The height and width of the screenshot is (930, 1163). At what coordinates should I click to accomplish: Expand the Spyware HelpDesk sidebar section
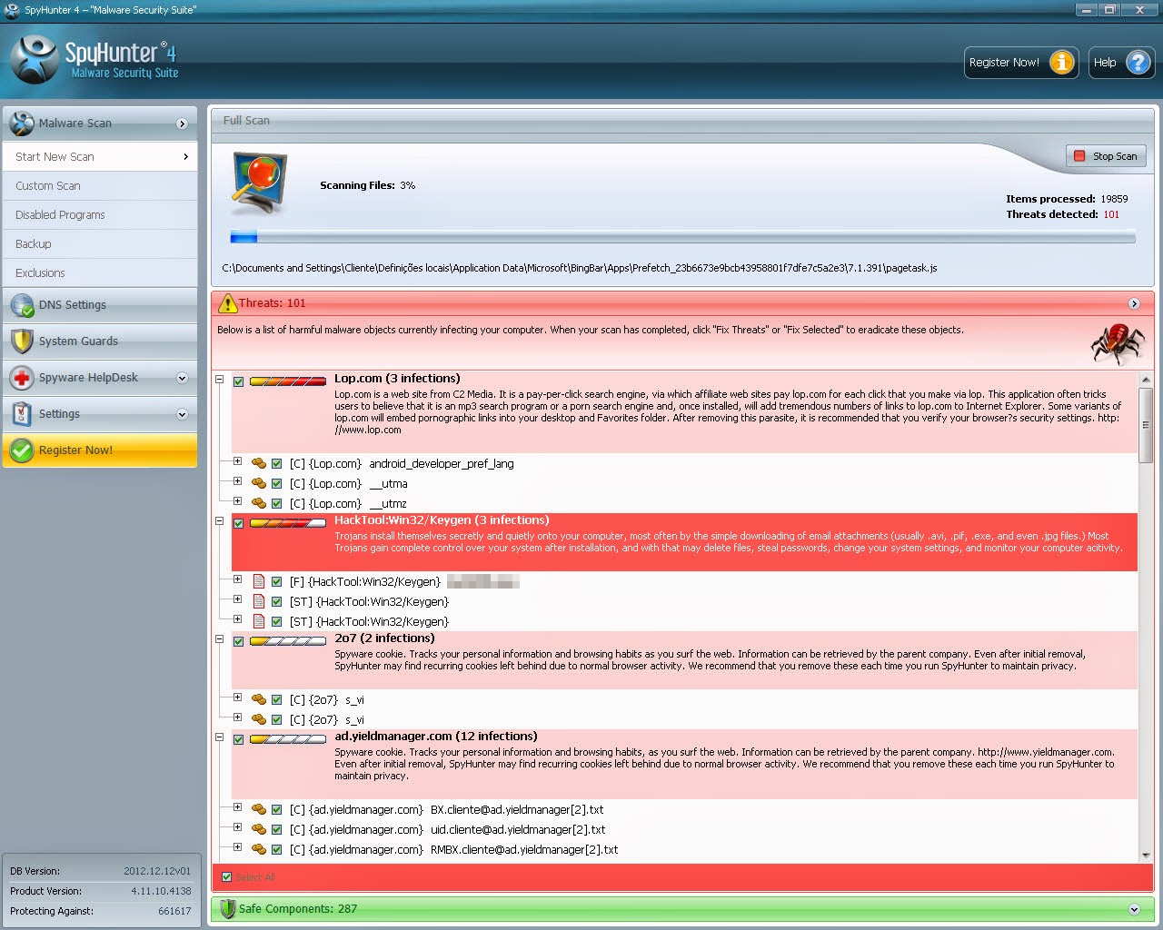coord(182,378)
